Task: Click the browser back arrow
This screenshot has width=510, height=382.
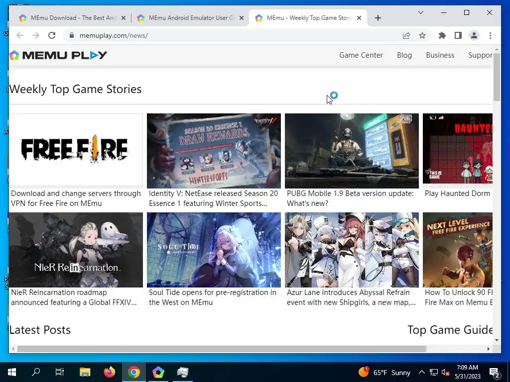Action: click(x=20, y=35)
